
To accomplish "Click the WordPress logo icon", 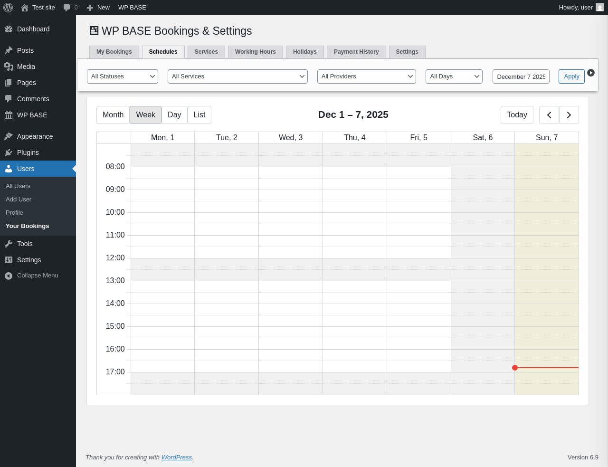I will click(x=8, y=8).
